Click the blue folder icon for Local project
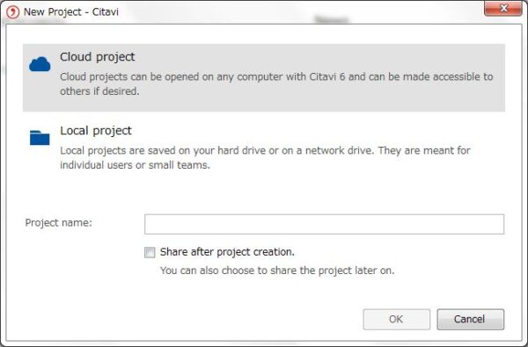Screen dimensions: 528x347 [x=40, y=138]
